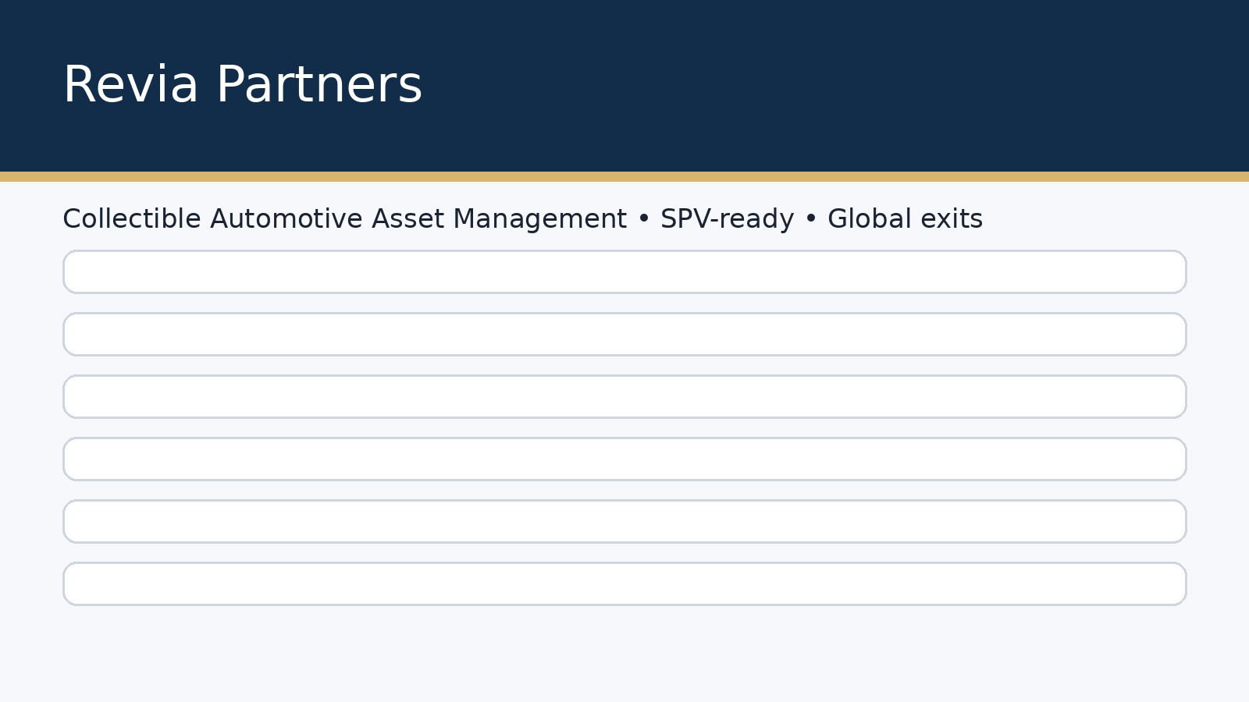Click the "Revia Partners" slide title

pos(242,85)
